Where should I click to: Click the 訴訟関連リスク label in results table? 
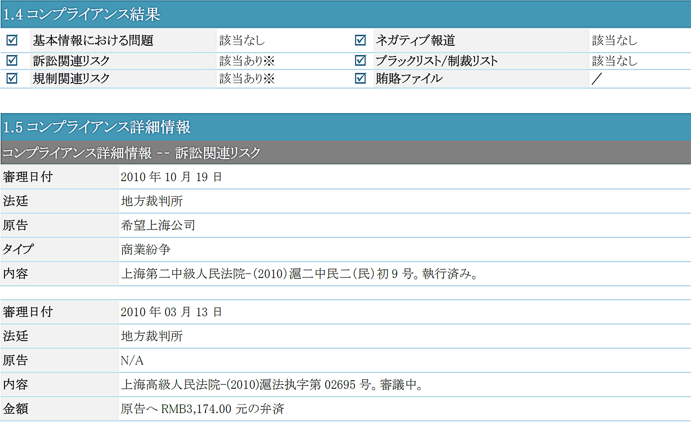(x=71, y=61)
